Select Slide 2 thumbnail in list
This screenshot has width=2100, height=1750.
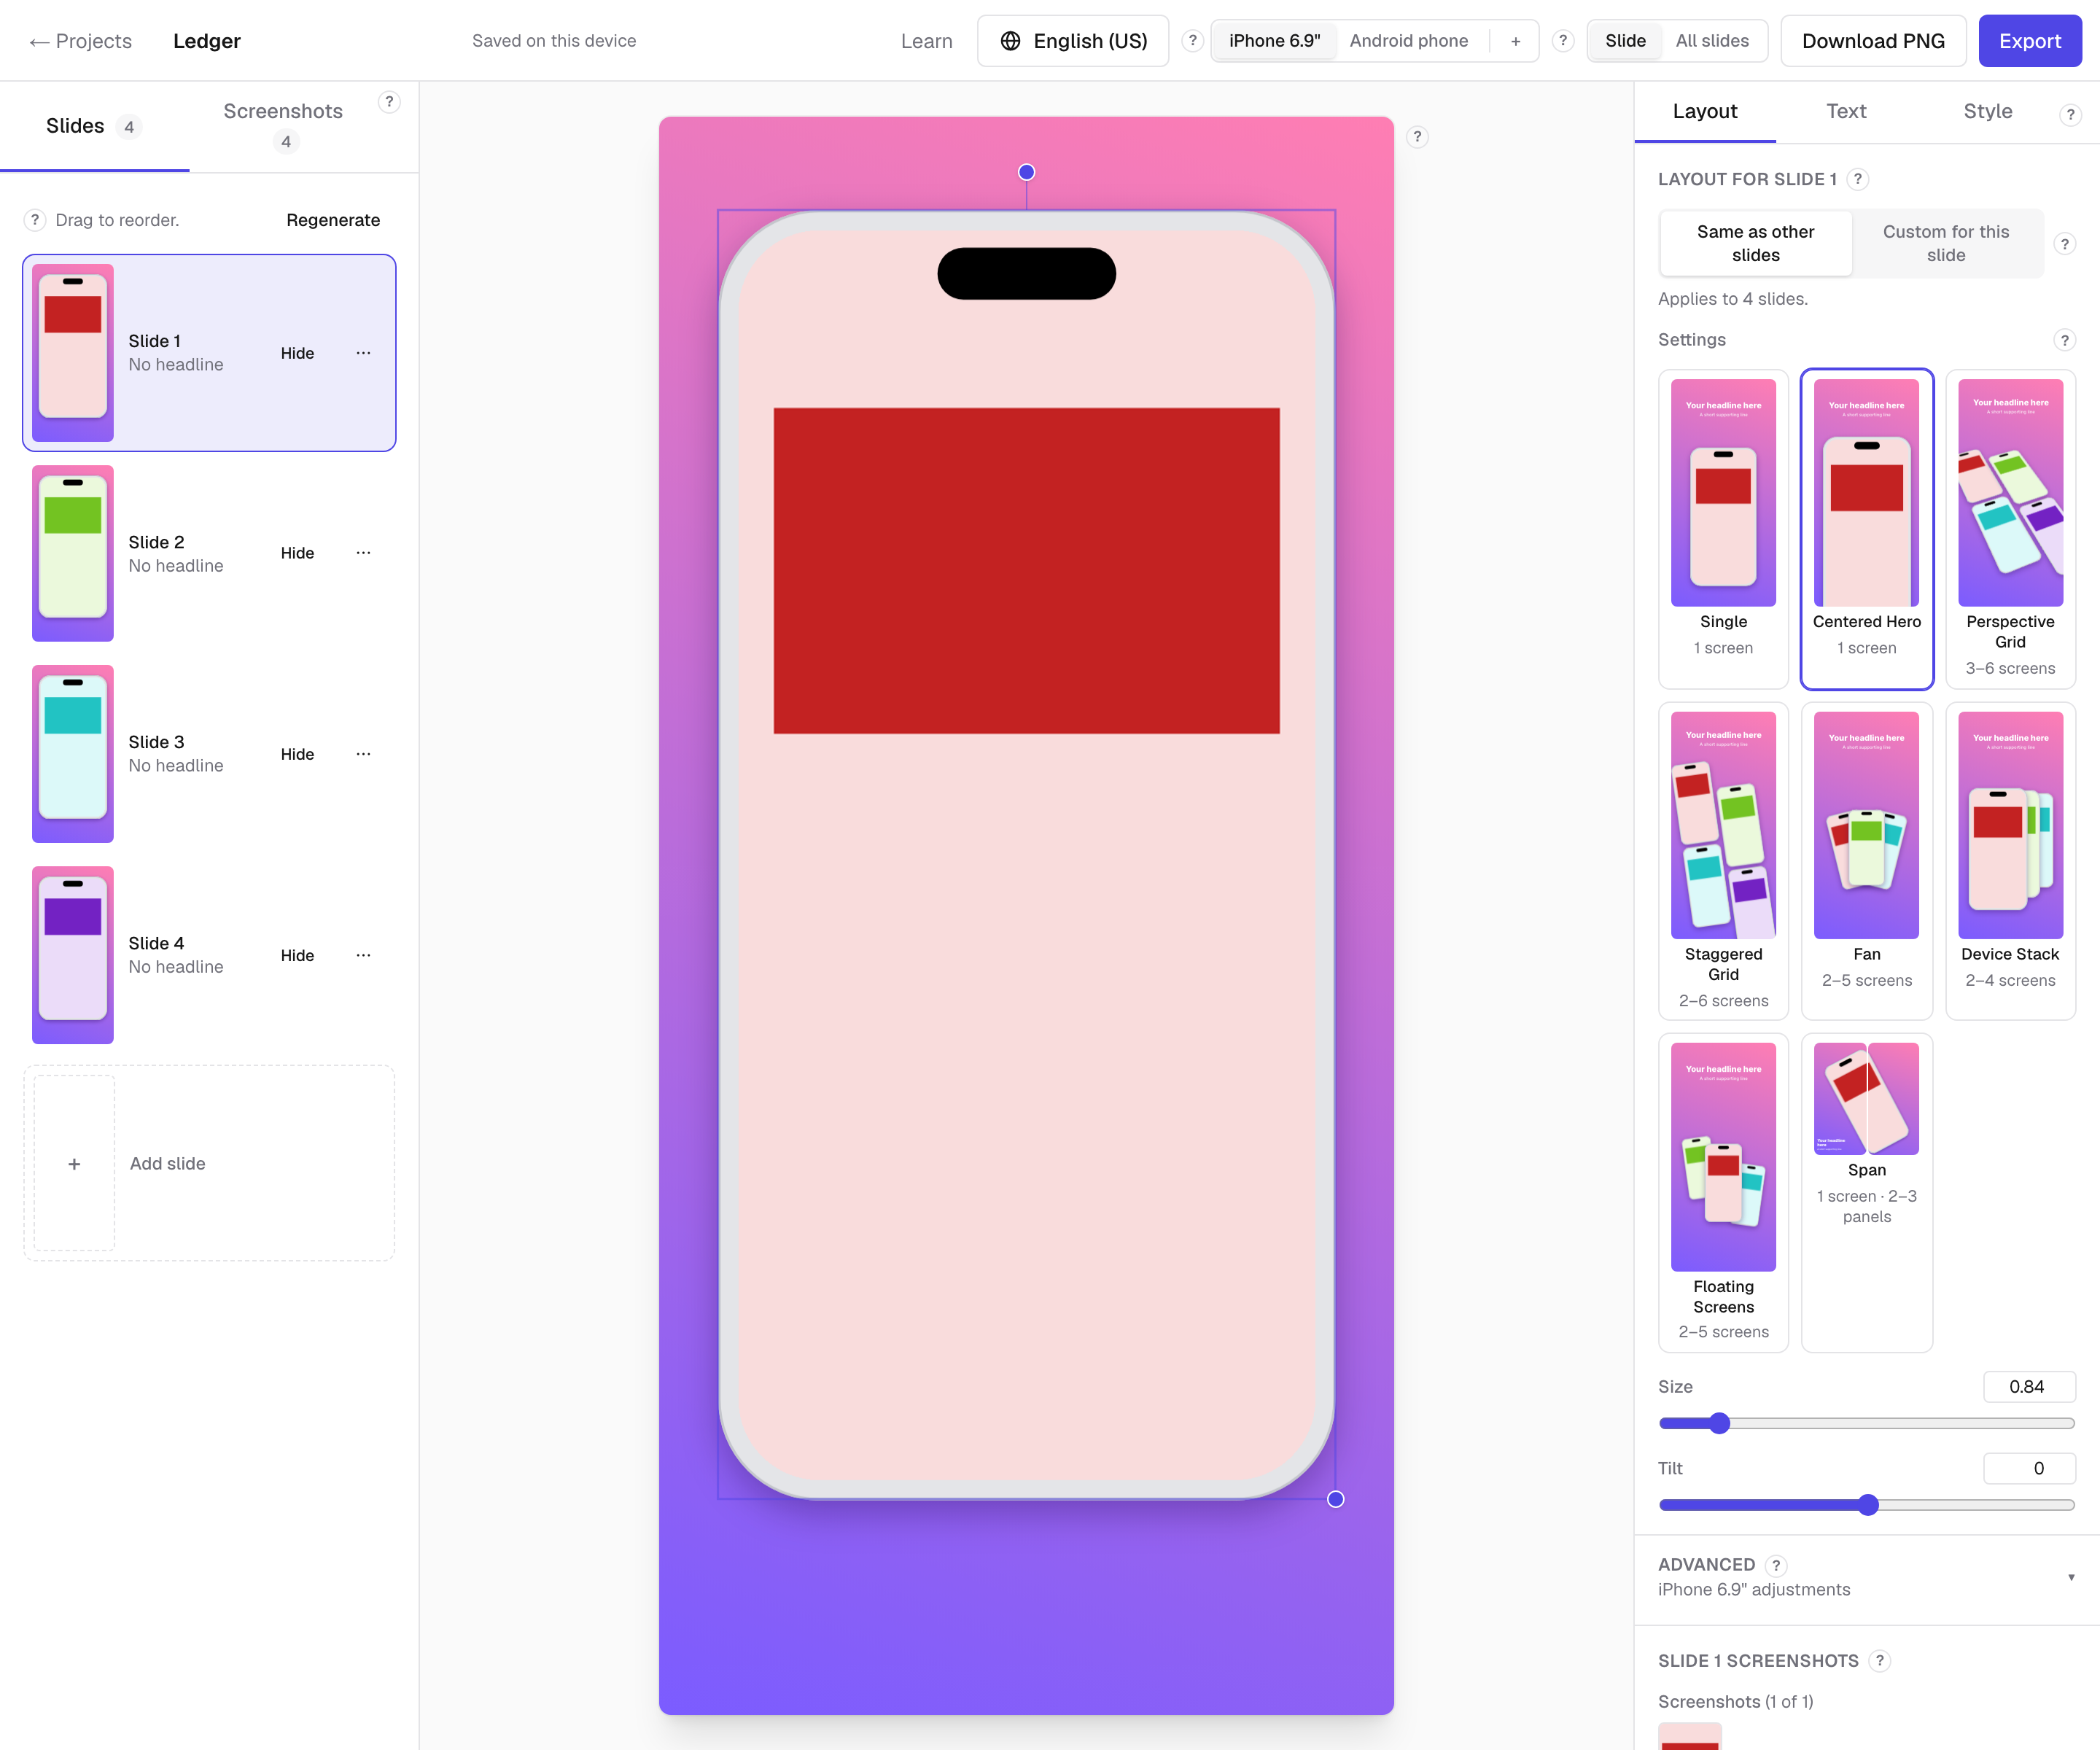pos(73,553)
